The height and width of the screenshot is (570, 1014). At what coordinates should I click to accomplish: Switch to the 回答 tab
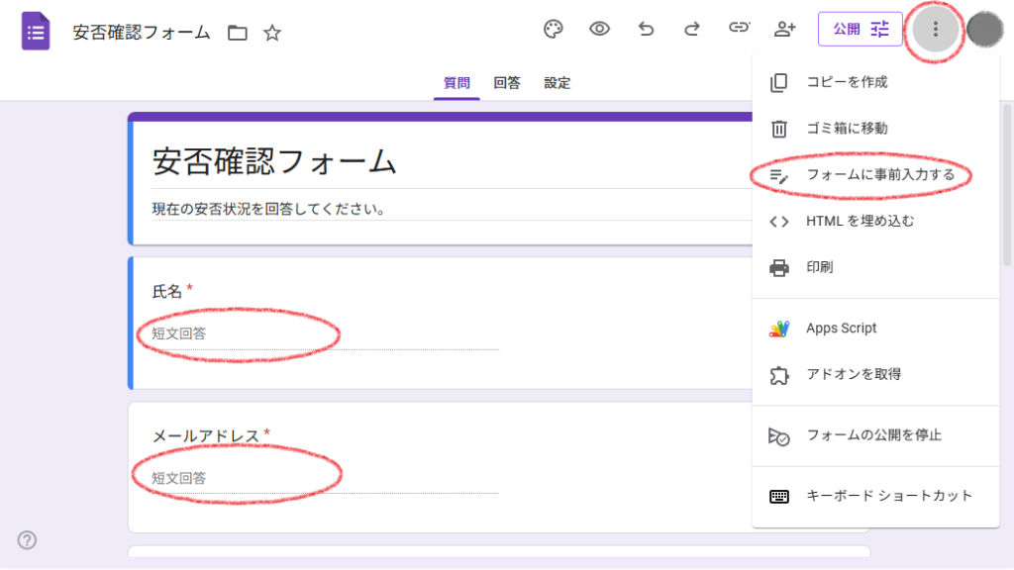507,83
